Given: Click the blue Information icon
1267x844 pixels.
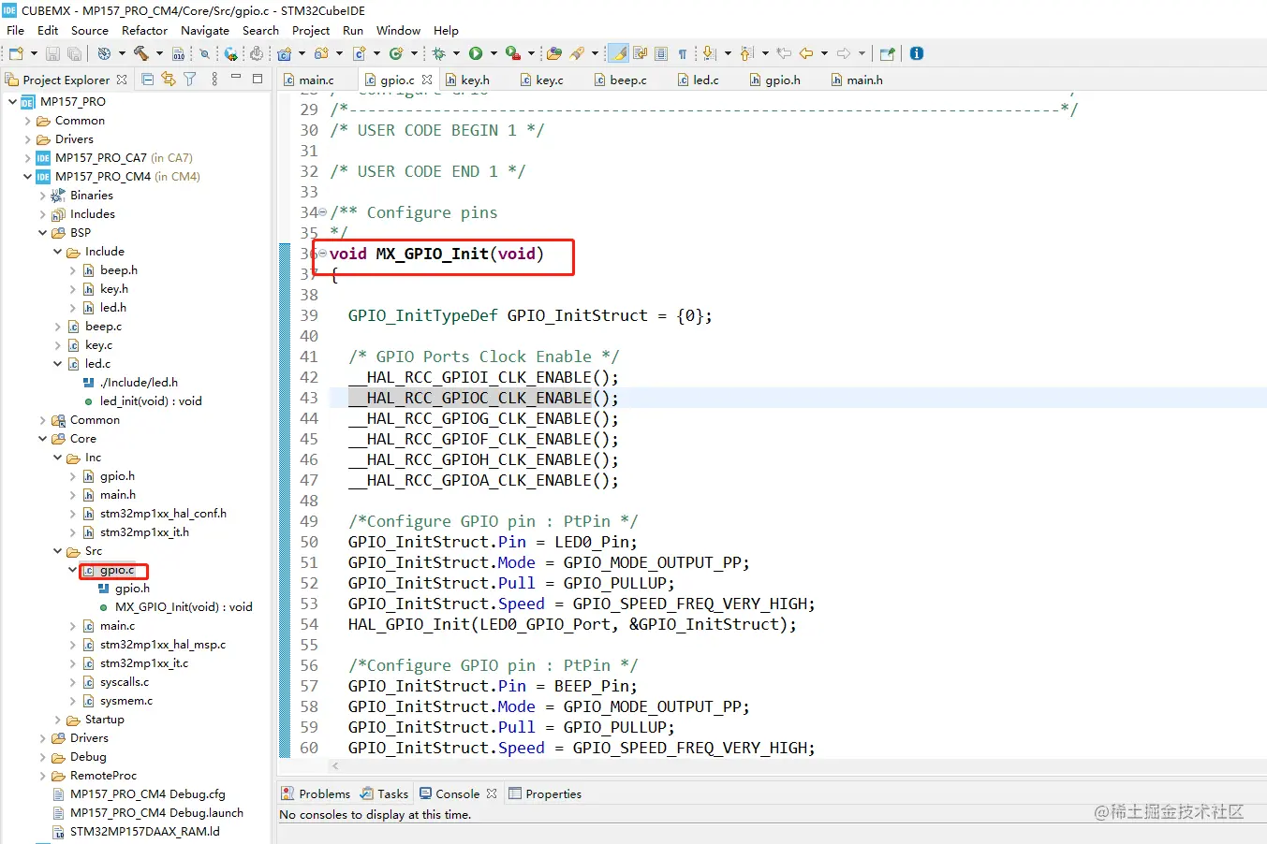Looking at the screenshot, I should 917,54.
